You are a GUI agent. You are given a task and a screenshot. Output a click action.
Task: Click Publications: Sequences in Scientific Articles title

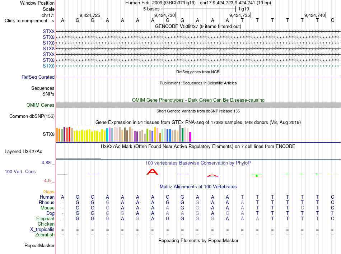pyautogui.click(x=198, y=83)
